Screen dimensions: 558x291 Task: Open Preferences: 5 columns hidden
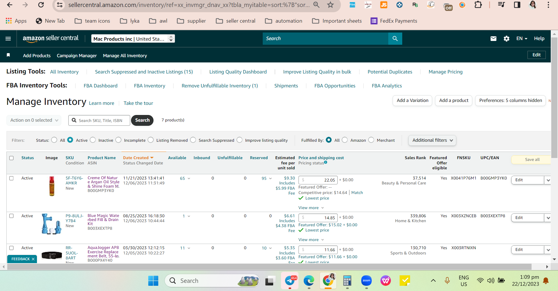510,100
